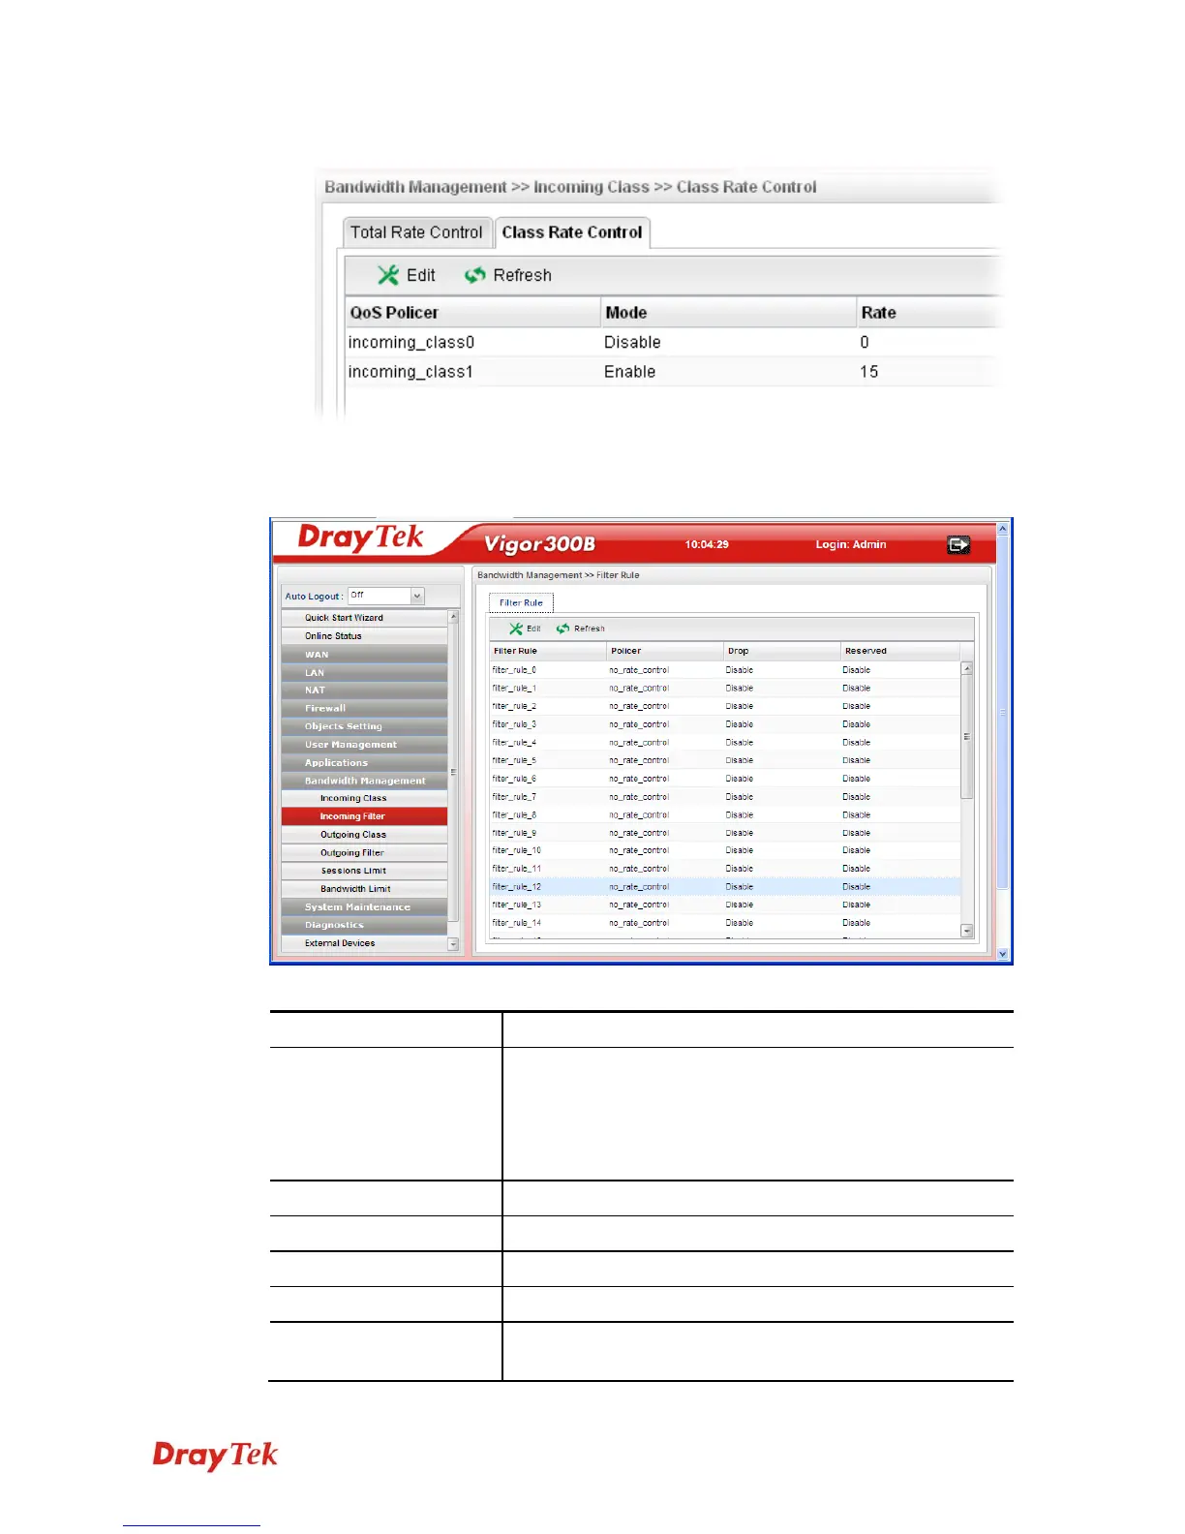Expand the WAN menu section
Viewport: 1185px width, 1534px height.
click(365, 655)
